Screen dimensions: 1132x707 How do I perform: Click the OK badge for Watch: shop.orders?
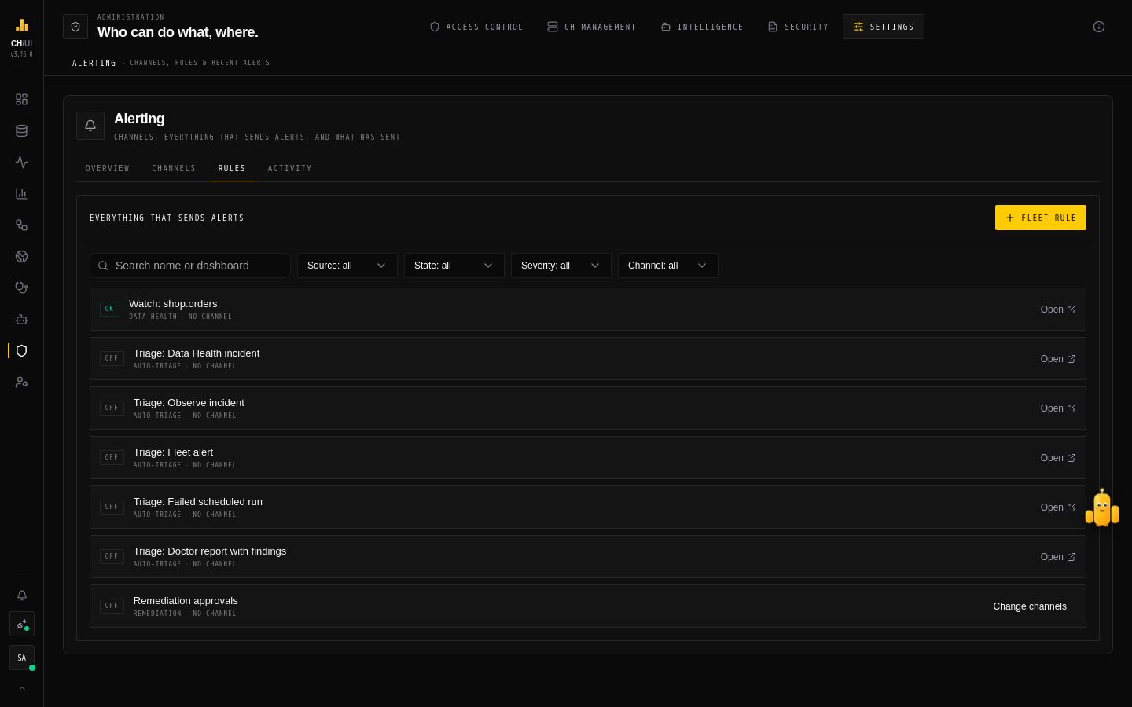coord(109,309)
